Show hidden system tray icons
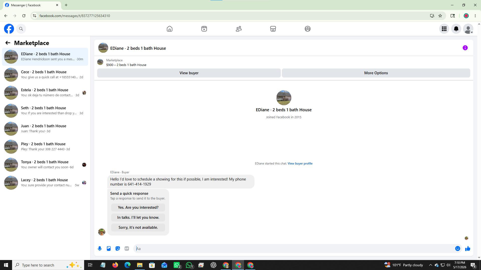This screenshot has width=481, height=270. click(x=430, y=265)
